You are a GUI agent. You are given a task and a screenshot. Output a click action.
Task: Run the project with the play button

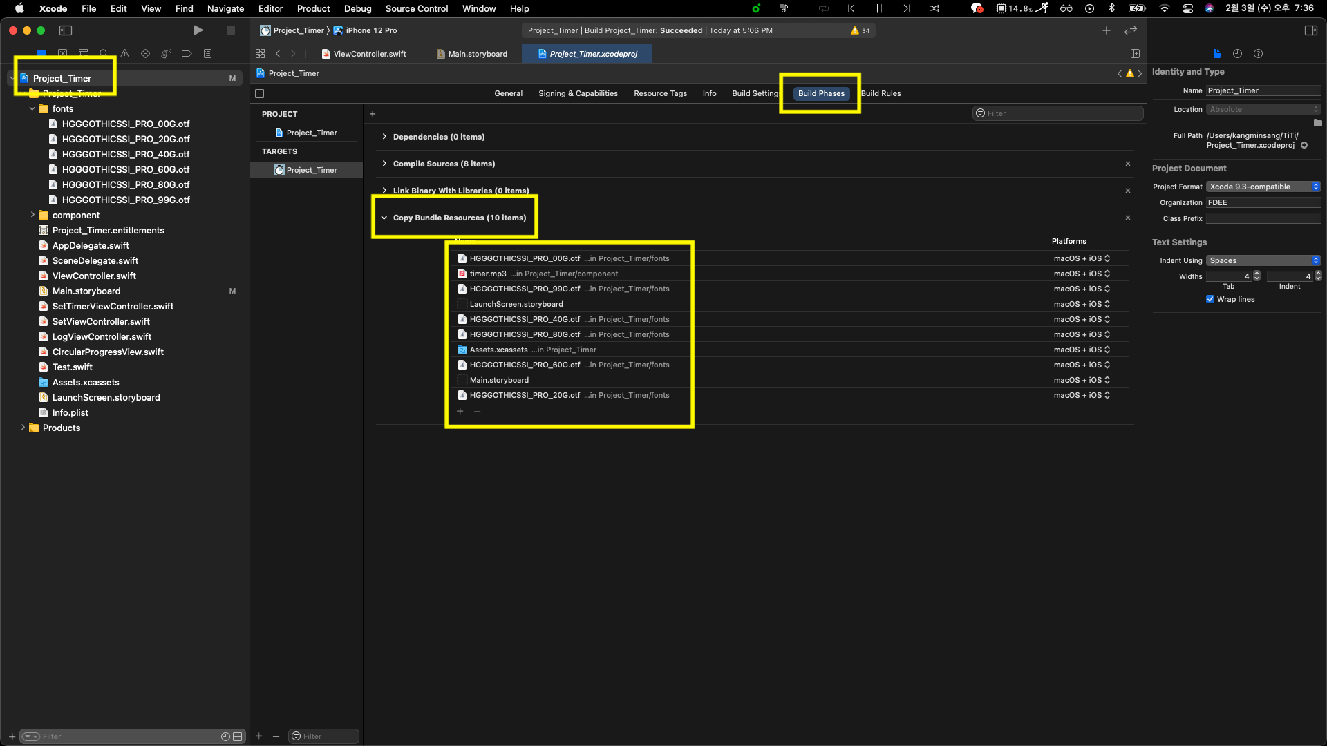pos(198,30)
